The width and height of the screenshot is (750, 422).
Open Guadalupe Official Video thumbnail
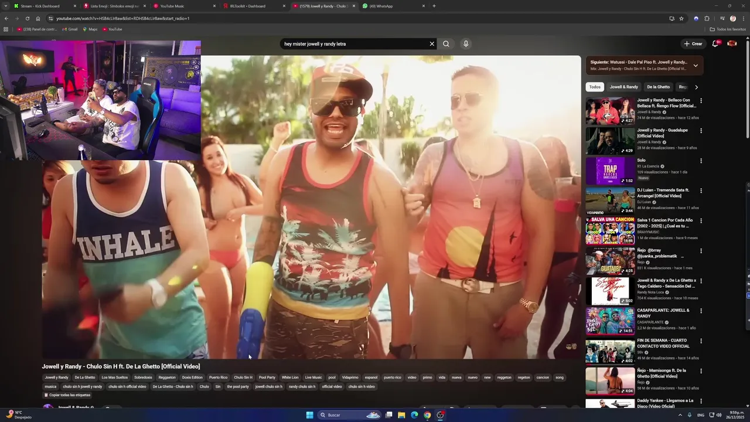[x=610, y=141]
